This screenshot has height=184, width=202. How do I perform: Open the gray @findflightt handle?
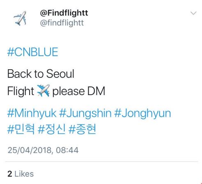[62, 23]
